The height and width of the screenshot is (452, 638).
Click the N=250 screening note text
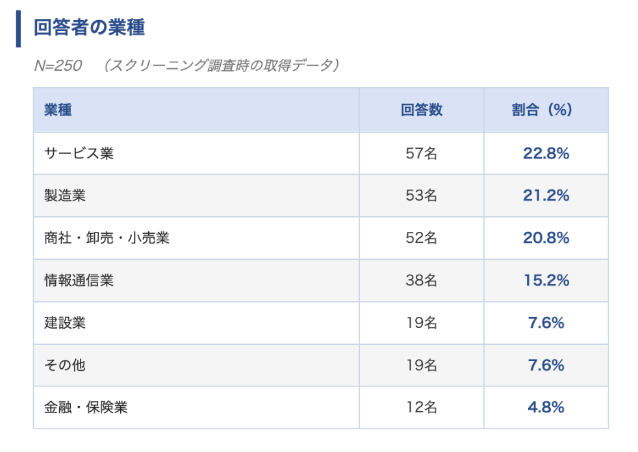click(x=187, y=66)
